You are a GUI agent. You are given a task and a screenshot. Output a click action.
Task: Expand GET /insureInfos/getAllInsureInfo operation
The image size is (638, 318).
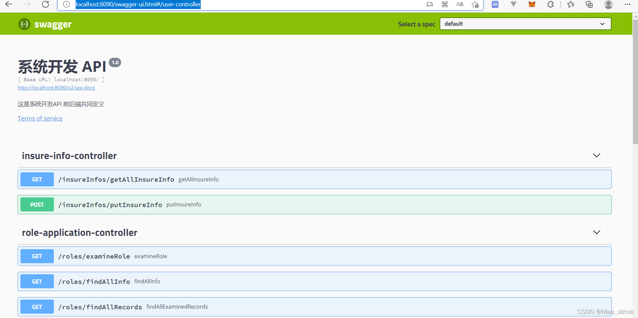click(x=314, y=179)
